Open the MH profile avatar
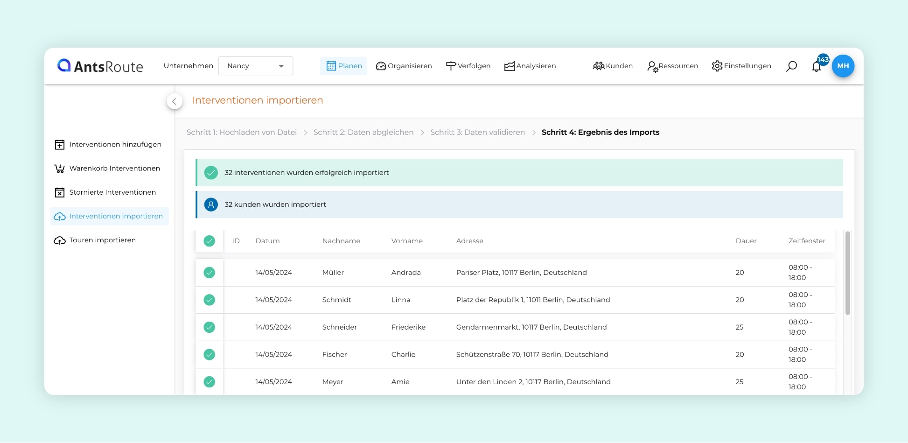Screen dimensions: 908x443 click(843, 66)
